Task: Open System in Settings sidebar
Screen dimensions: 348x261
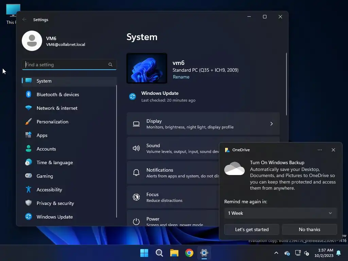Action: 69,81
